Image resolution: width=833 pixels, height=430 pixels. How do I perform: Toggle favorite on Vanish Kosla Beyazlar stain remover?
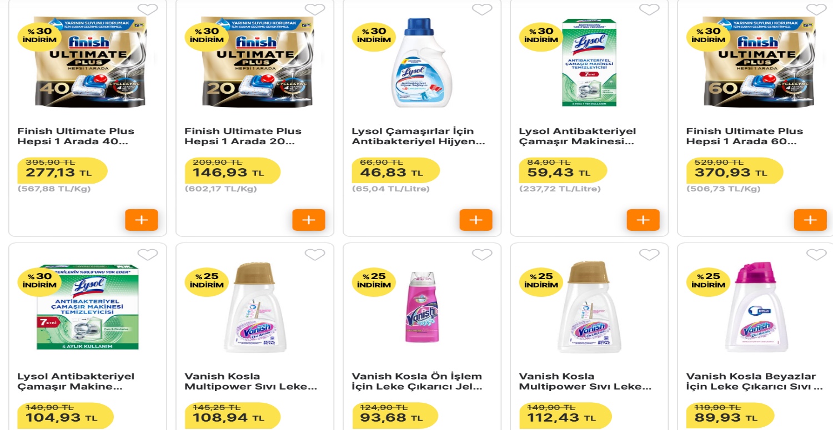(816, 254)
